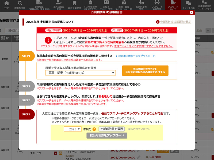The width and height of the screenshot is (214, 160).
Task: Click the double-left pagination button in background
Action: point(208,30)
